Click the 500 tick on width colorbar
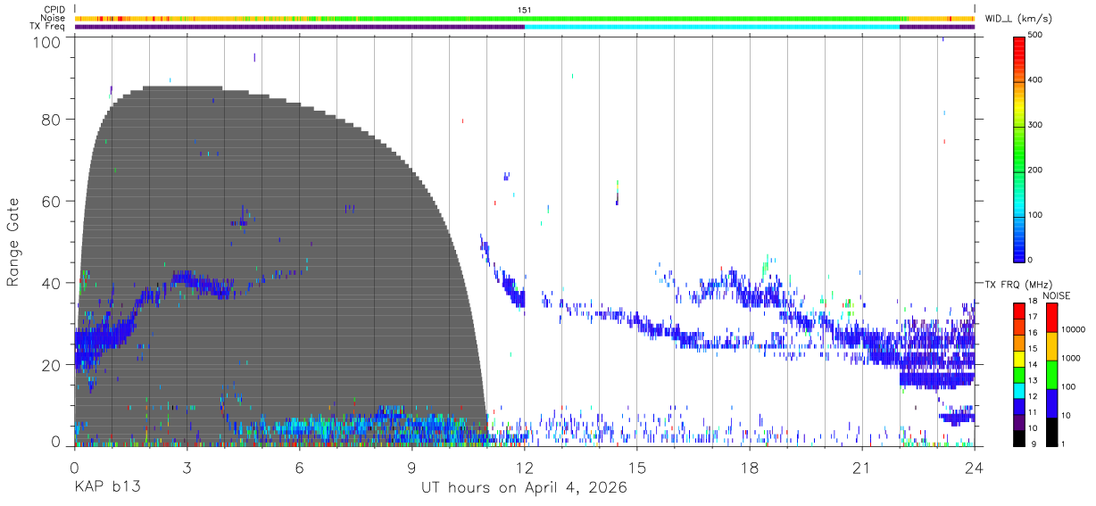This screenshot has width=1096, height=506. [1036, 35]
